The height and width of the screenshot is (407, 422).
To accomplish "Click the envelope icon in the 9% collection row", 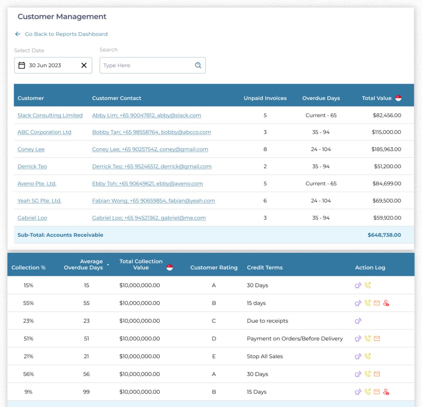I will coord(377,392).
